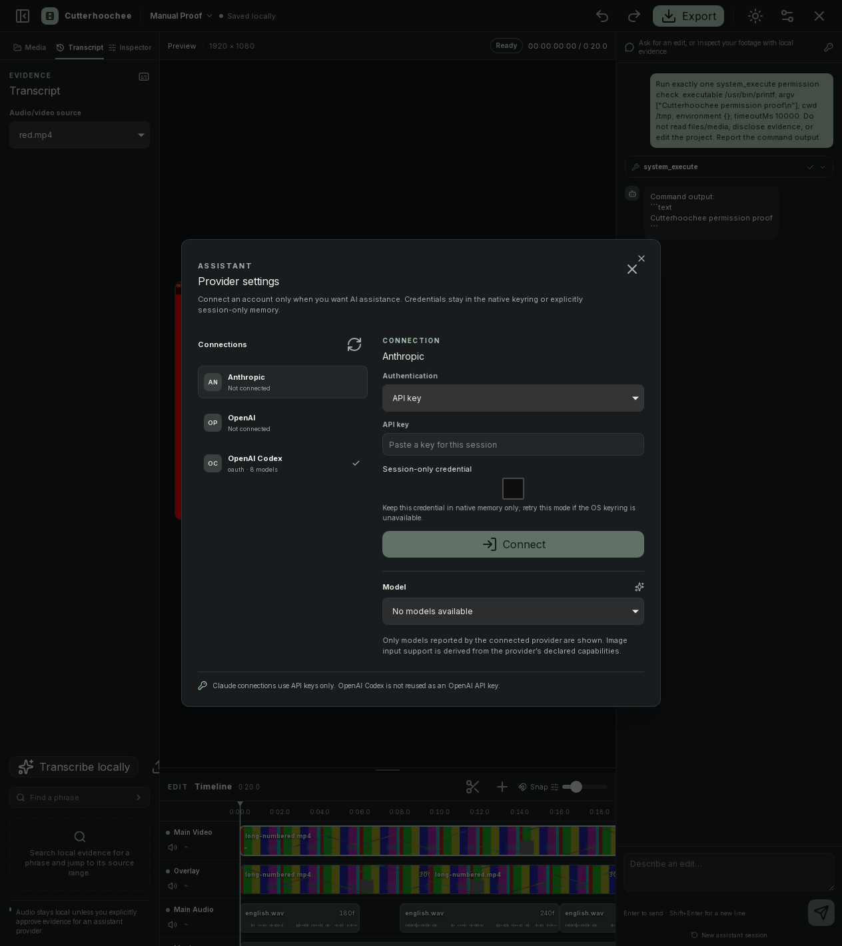
Task: Undo the last edit
Action: pyautogui.click(x=602, y=16)
